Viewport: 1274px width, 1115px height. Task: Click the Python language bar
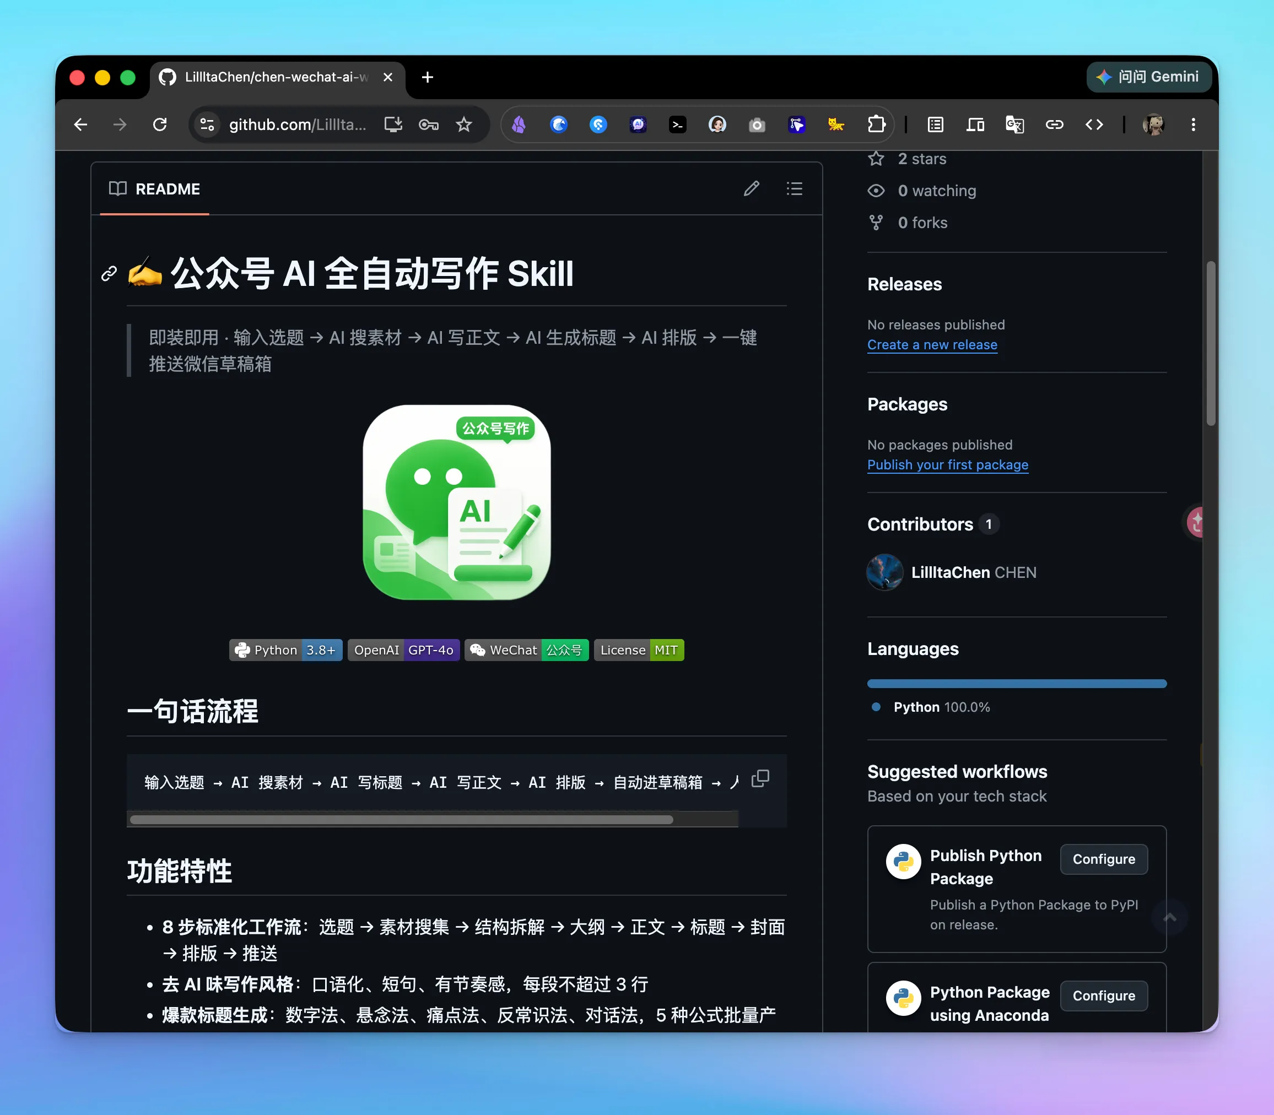pos(1017,684)
